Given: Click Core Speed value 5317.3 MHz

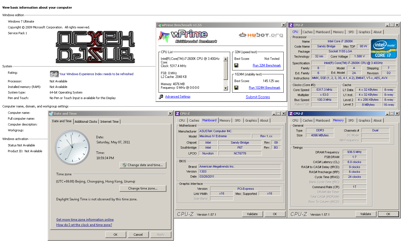Looking at the screenshot, I should [x=324, y=90].
